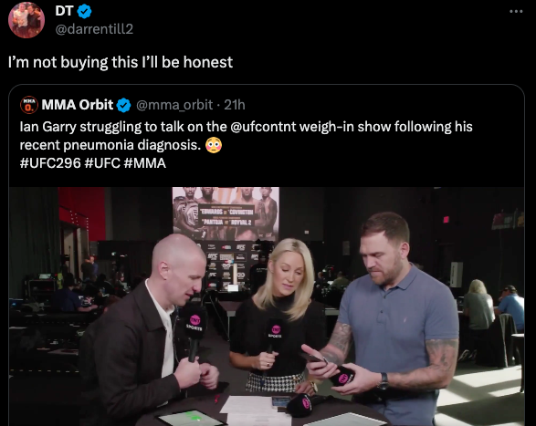Open the @darrentill2 handle link
The width and height of the screenshot is (536, 426).
pyautogui.click(x=94, y=29)
